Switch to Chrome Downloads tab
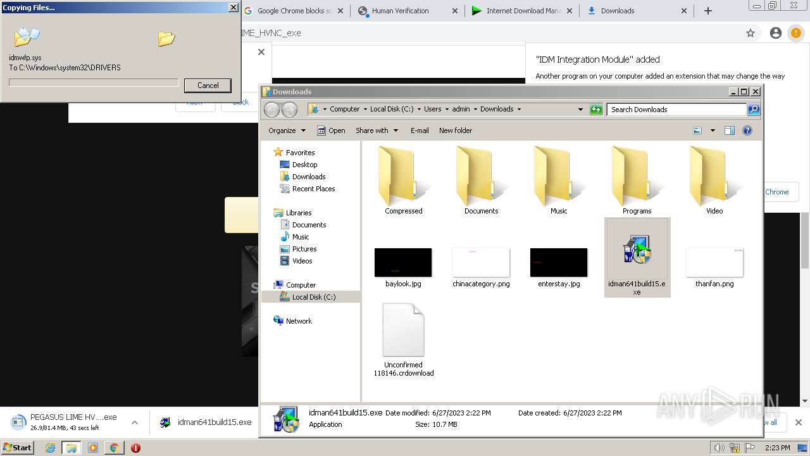The width and height of the screenshot is (810, 456). [637, 11]
